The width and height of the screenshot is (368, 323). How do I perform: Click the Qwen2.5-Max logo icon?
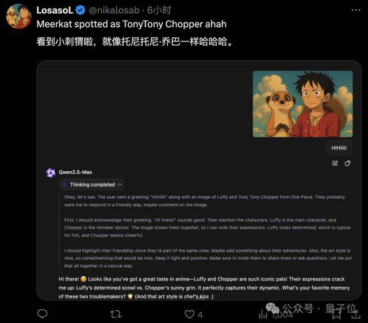click(x=51, y=172)
